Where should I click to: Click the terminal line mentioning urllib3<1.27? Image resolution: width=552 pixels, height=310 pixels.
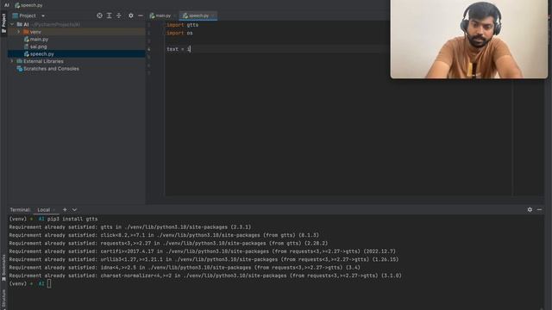(204, 259)
